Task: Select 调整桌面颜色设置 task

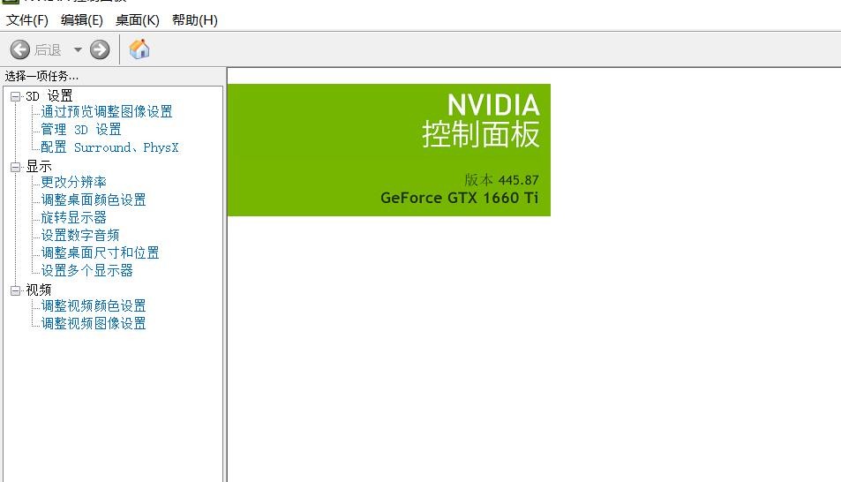Action: click(94, 200)
